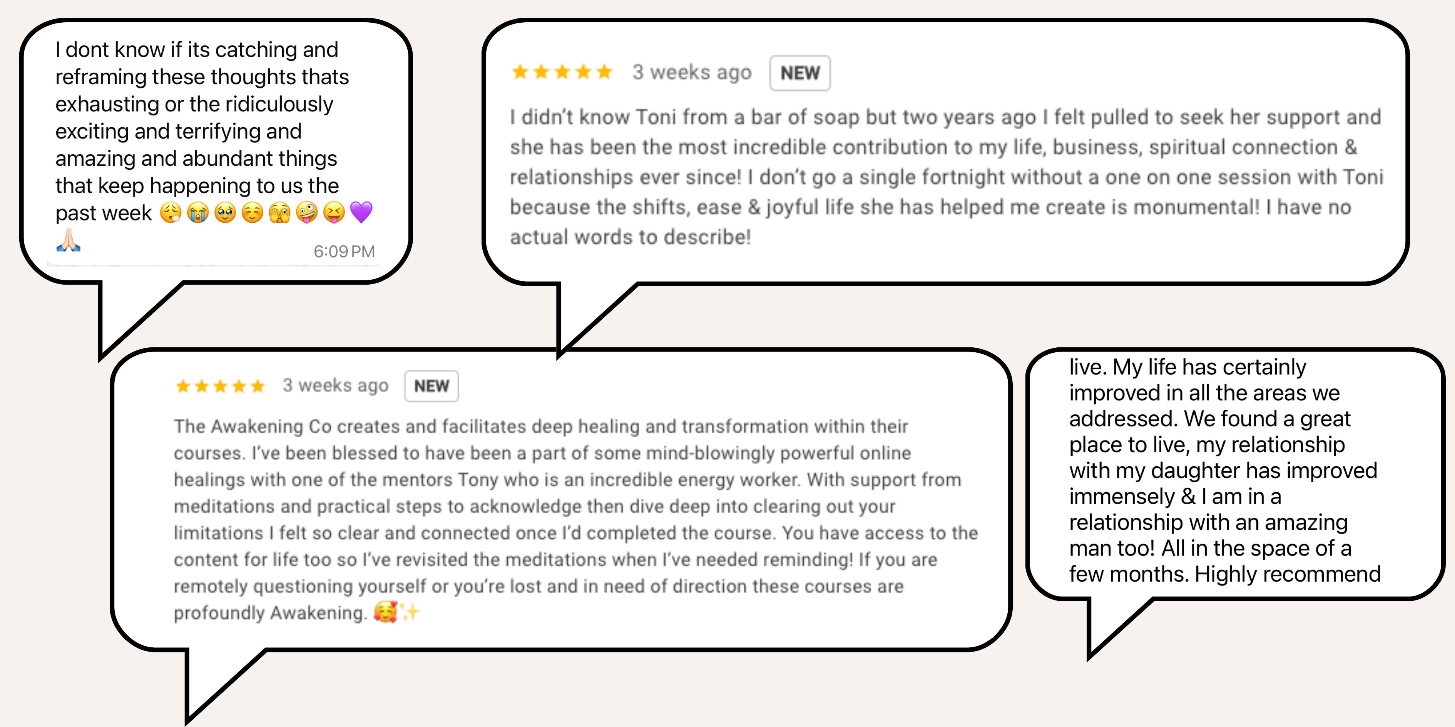The image size is (1455, 727).
Task: Click the face peeking through hands emoji
Action: pyautogui.click(x=279, y=213)
